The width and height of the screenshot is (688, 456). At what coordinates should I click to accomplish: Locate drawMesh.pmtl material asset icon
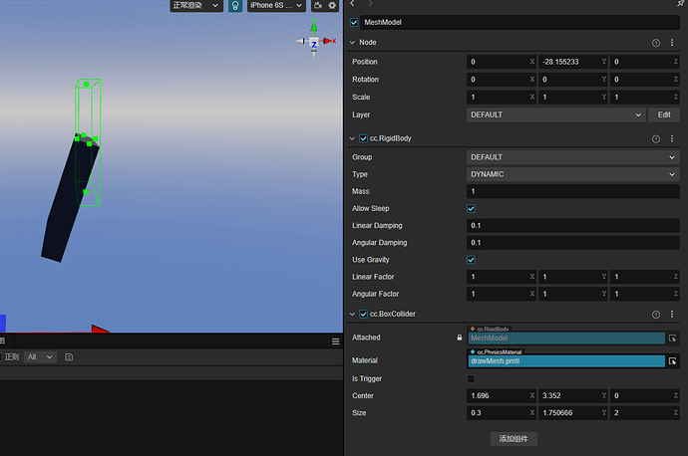672,361
